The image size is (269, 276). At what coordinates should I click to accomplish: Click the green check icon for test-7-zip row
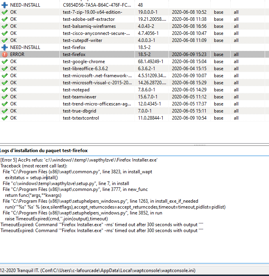pos(5,12)
